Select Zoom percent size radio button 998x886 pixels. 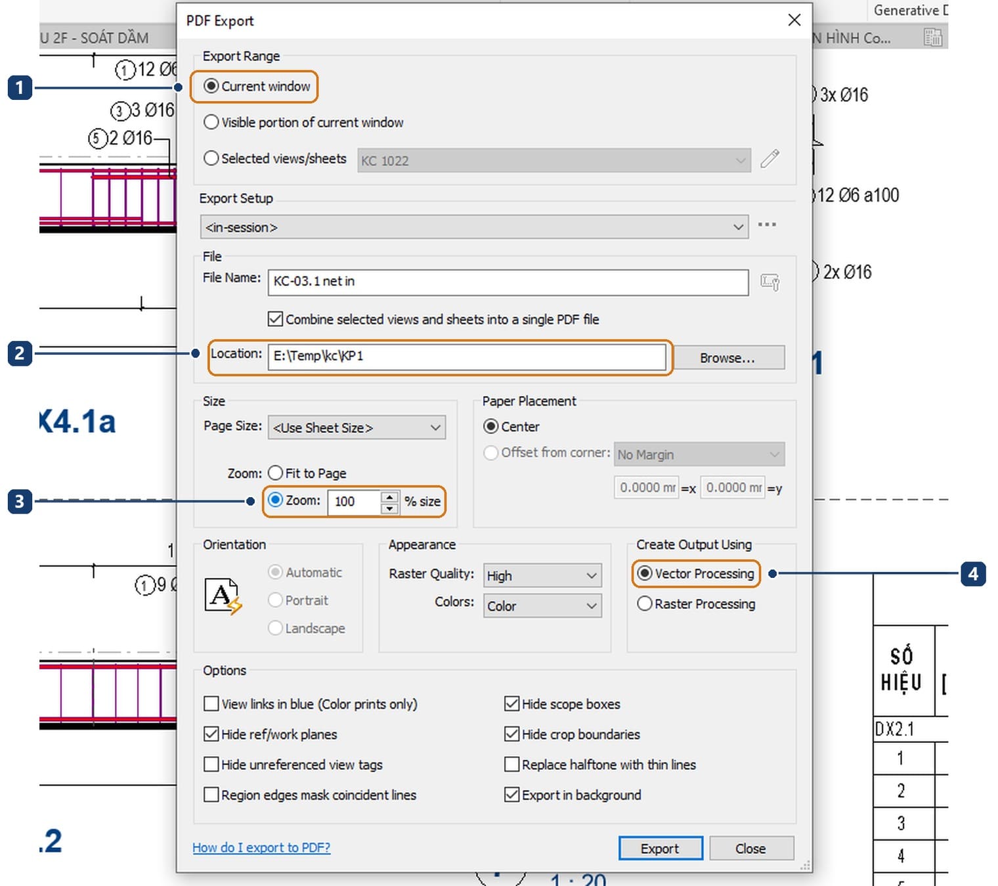coord(276,500)
